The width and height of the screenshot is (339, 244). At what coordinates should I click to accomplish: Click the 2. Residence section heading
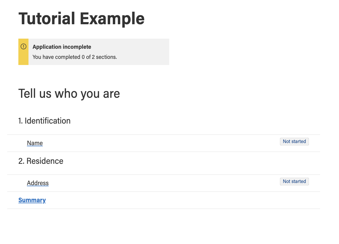41,161
